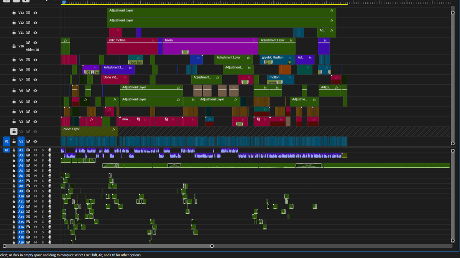The width and height of the screenshot is (460, 258).
Task: Solo audio track A16
Action: [x=43, y=227]
